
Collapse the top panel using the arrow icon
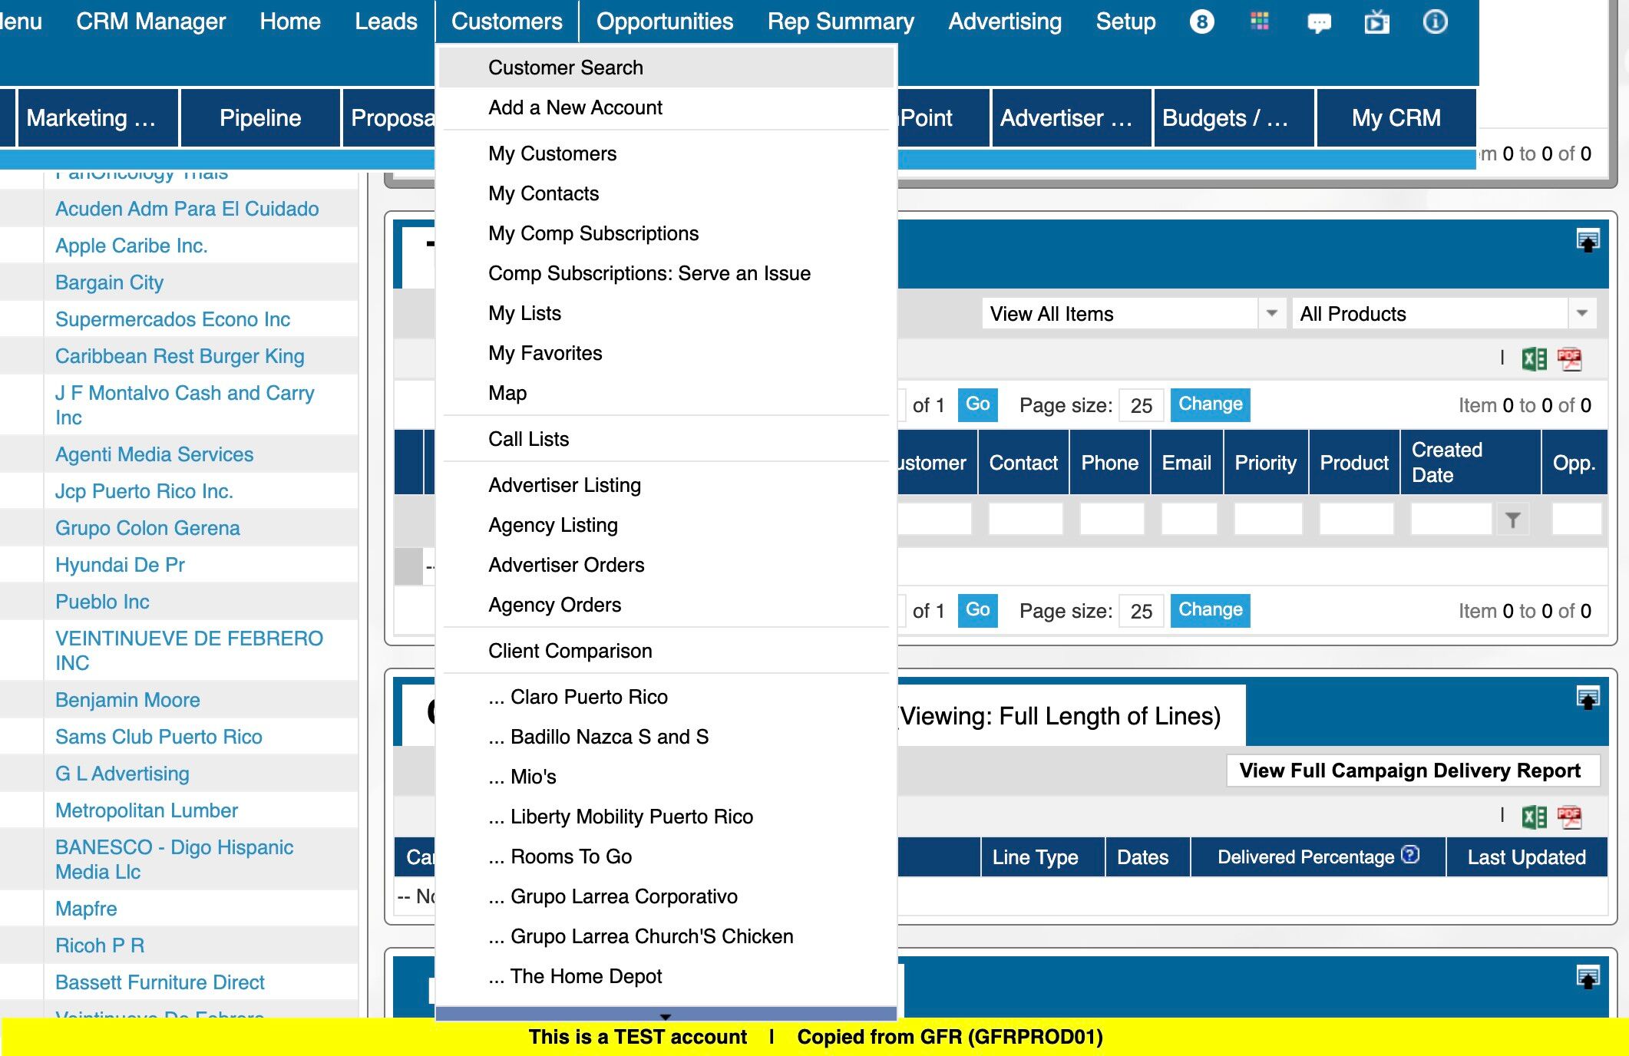(x=1588, y=241)
